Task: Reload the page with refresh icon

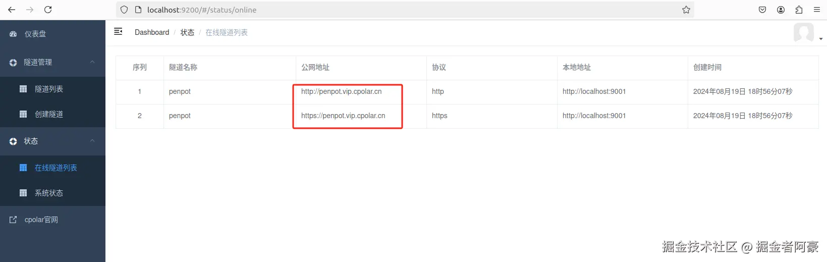Action: (x=48, y=10)
